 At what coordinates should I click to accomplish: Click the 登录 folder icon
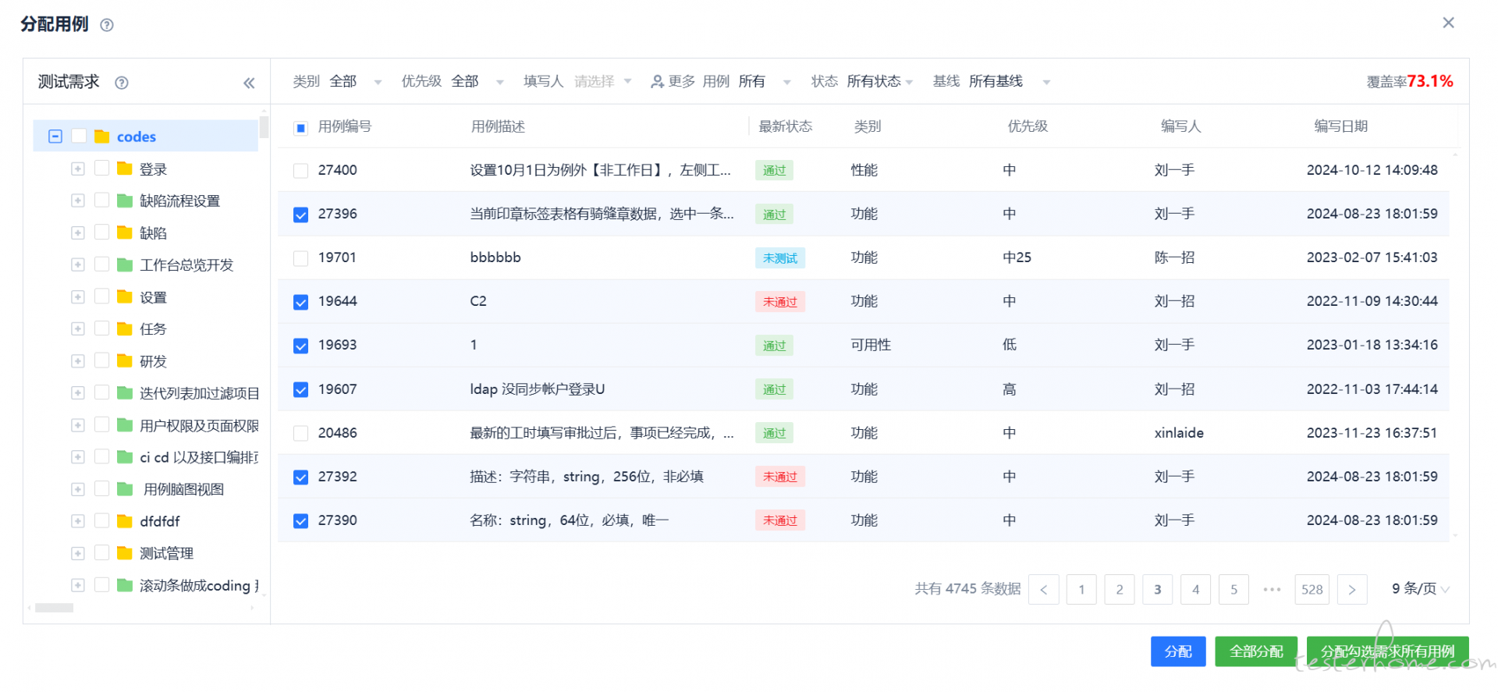click(124, 169)
